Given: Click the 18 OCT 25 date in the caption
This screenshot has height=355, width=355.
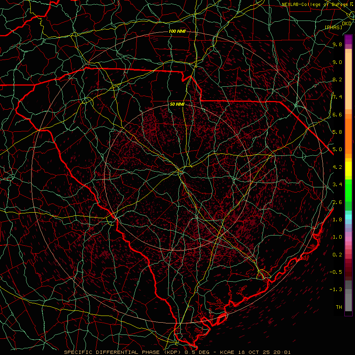Looking at the screenshot, I should click(x=254, y=352).
